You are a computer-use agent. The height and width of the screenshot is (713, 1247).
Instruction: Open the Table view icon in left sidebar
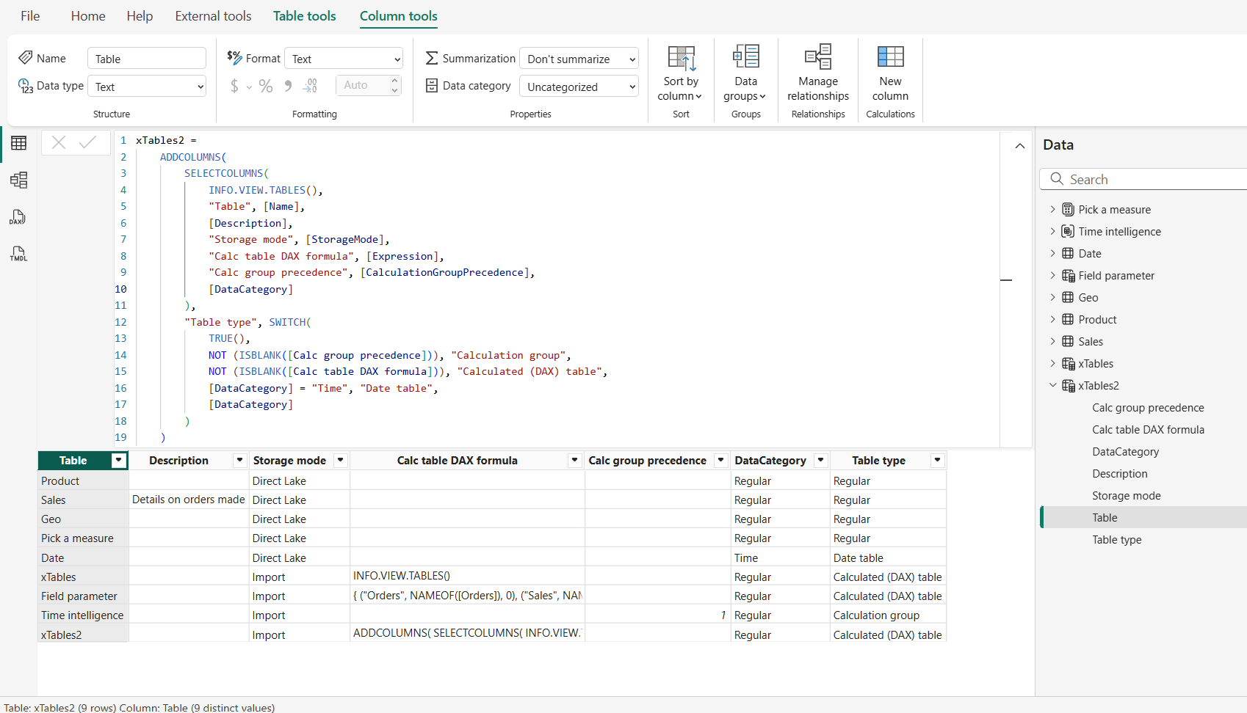tap(19, 143)
